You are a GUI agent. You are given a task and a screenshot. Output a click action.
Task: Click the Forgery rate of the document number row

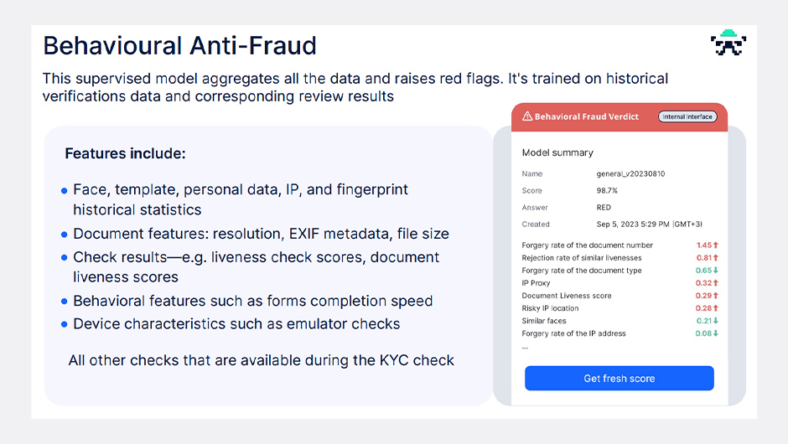[x=620, y=245]
